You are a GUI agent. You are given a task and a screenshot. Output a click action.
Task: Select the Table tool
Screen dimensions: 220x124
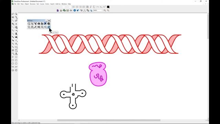13,50
